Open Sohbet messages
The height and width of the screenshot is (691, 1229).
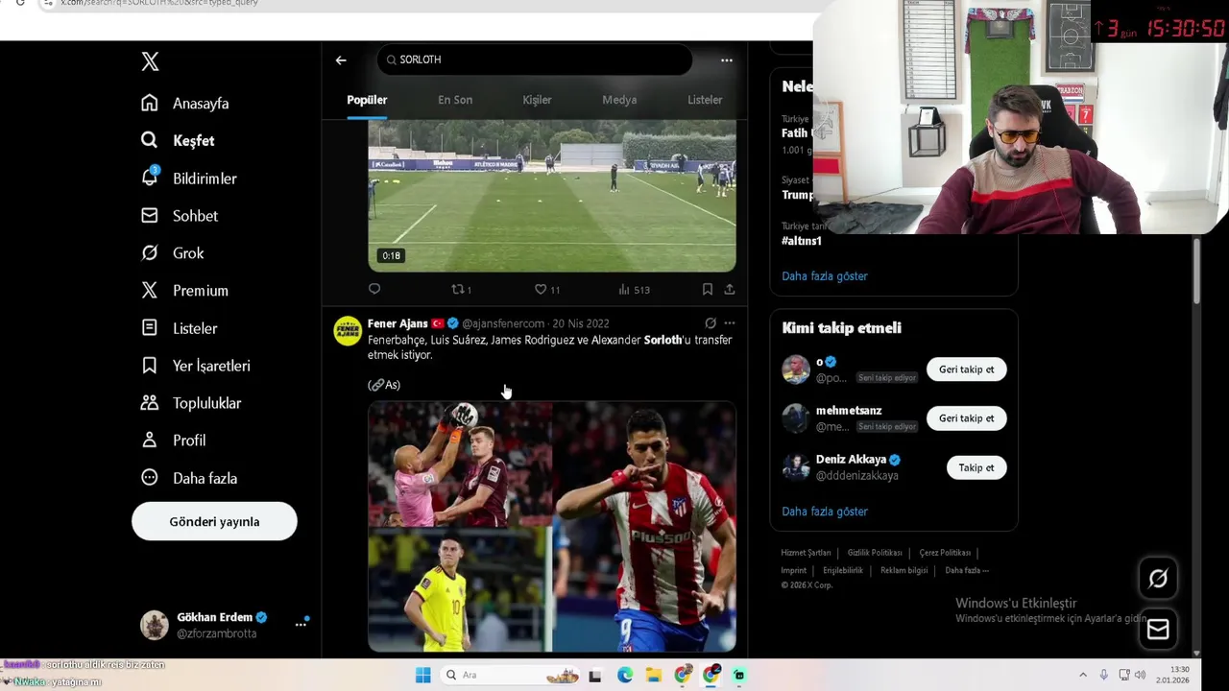click(180, 216)
